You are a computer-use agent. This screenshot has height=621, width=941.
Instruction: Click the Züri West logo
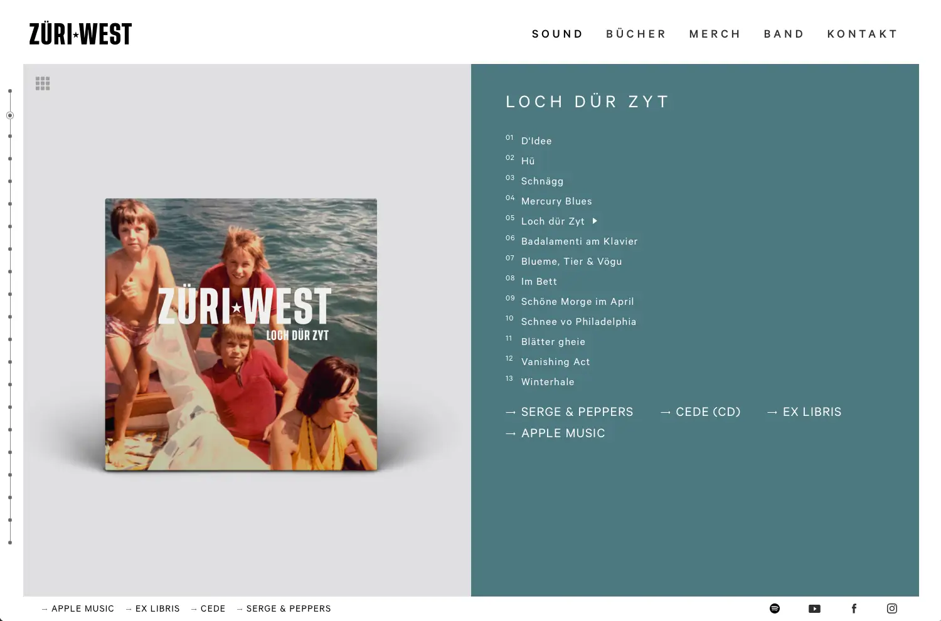tap(80, 34)
